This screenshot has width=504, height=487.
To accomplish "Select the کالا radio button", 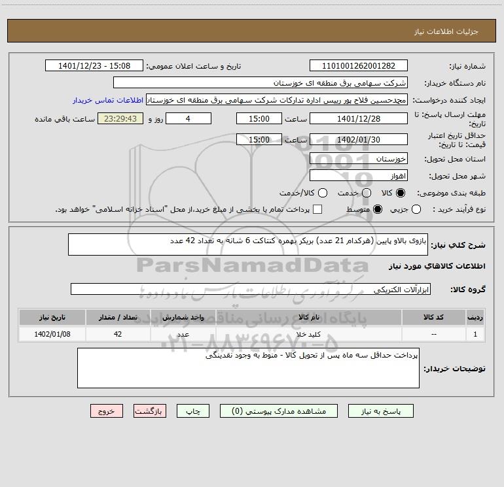I will point(401,193).
